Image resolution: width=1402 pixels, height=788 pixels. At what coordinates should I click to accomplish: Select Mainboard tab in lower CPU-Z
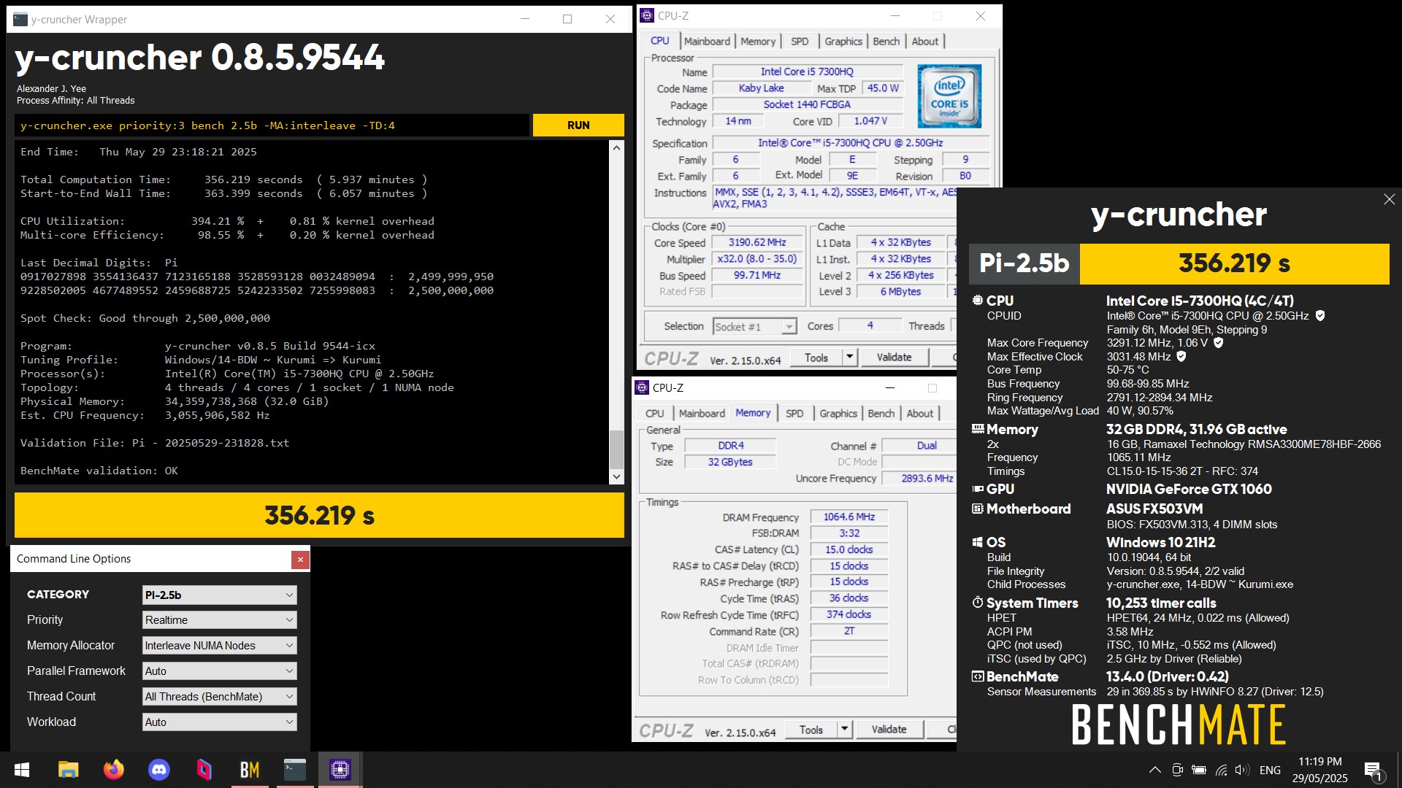click(702, 414)
